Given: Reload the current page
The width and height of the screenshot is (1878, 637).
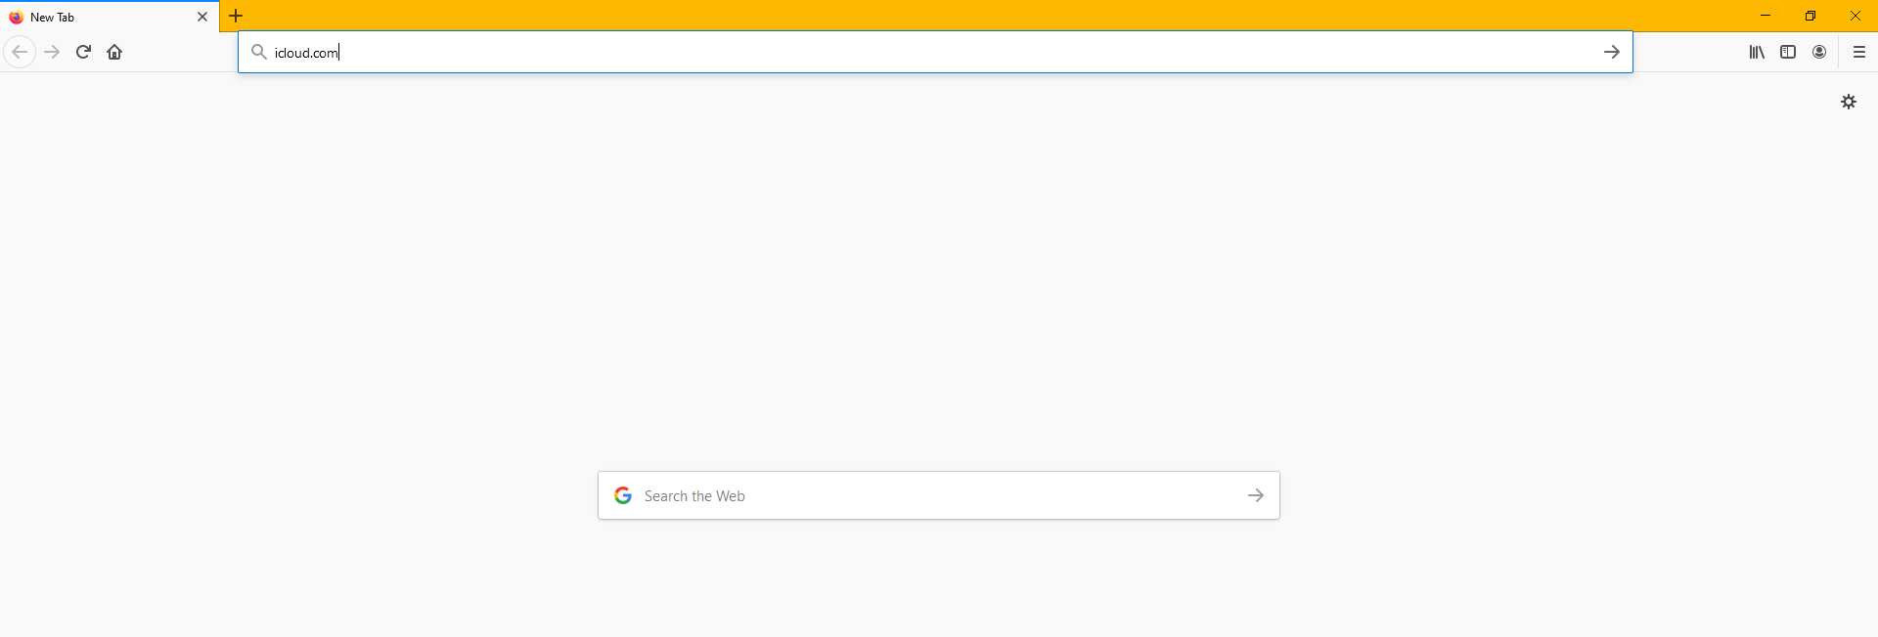Looking at the screenshot, I should point(83,52).
